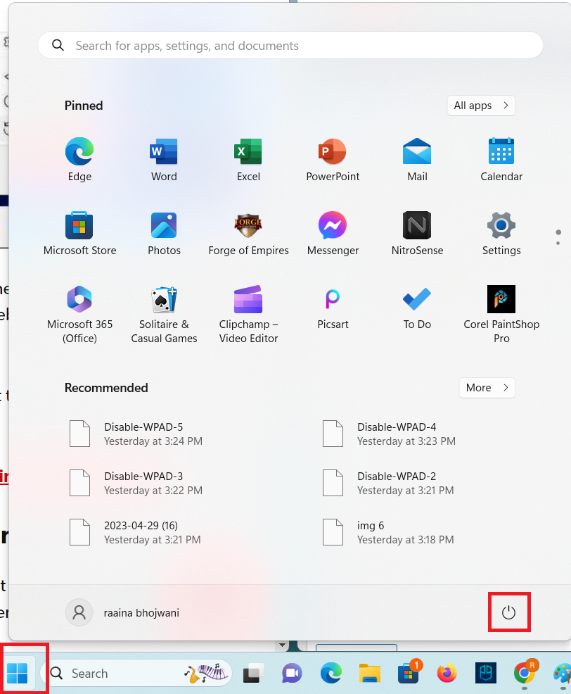This screenshot has width=571, height=694.
Task: Open Word from the pinned apps
Action: point(163,158)
